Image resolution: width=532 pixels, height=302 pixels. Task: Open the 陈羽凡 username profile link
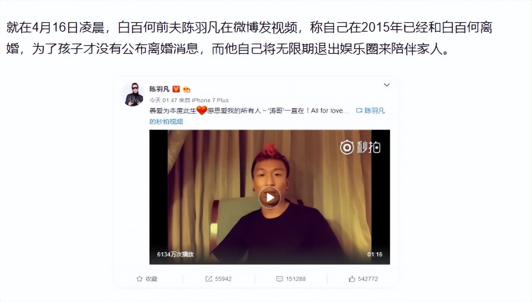coord(159,89)
